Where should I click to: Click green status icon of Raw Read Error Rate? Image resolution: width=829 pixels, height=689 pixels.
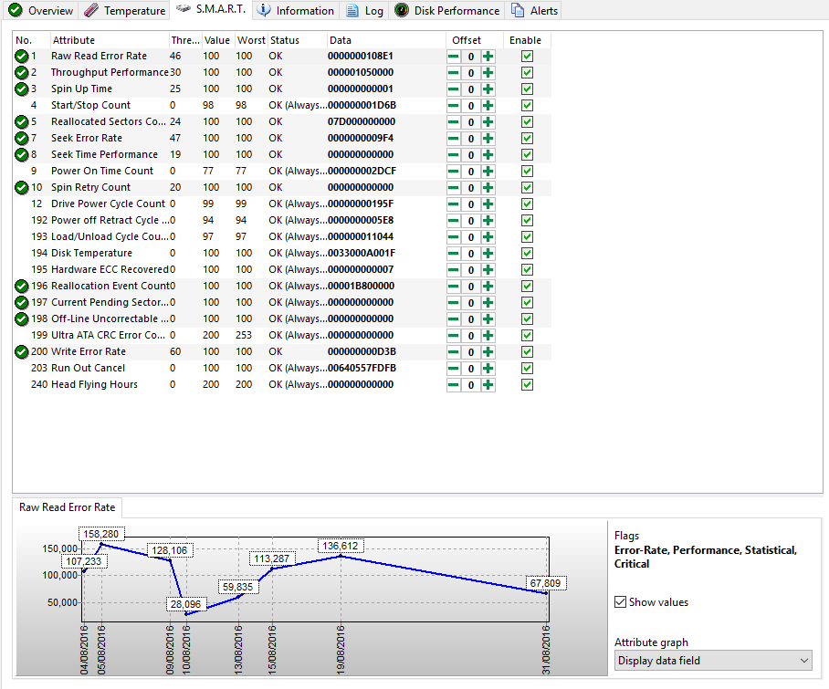[x=22, y=56]
